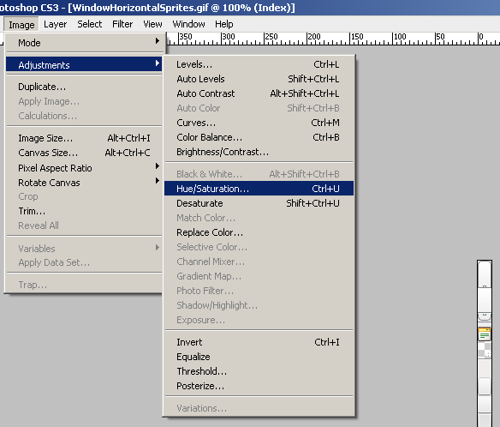Apply the Desaturate adjustment
Image resolution: width=500 pixels, height=427 pixels.
259,203
